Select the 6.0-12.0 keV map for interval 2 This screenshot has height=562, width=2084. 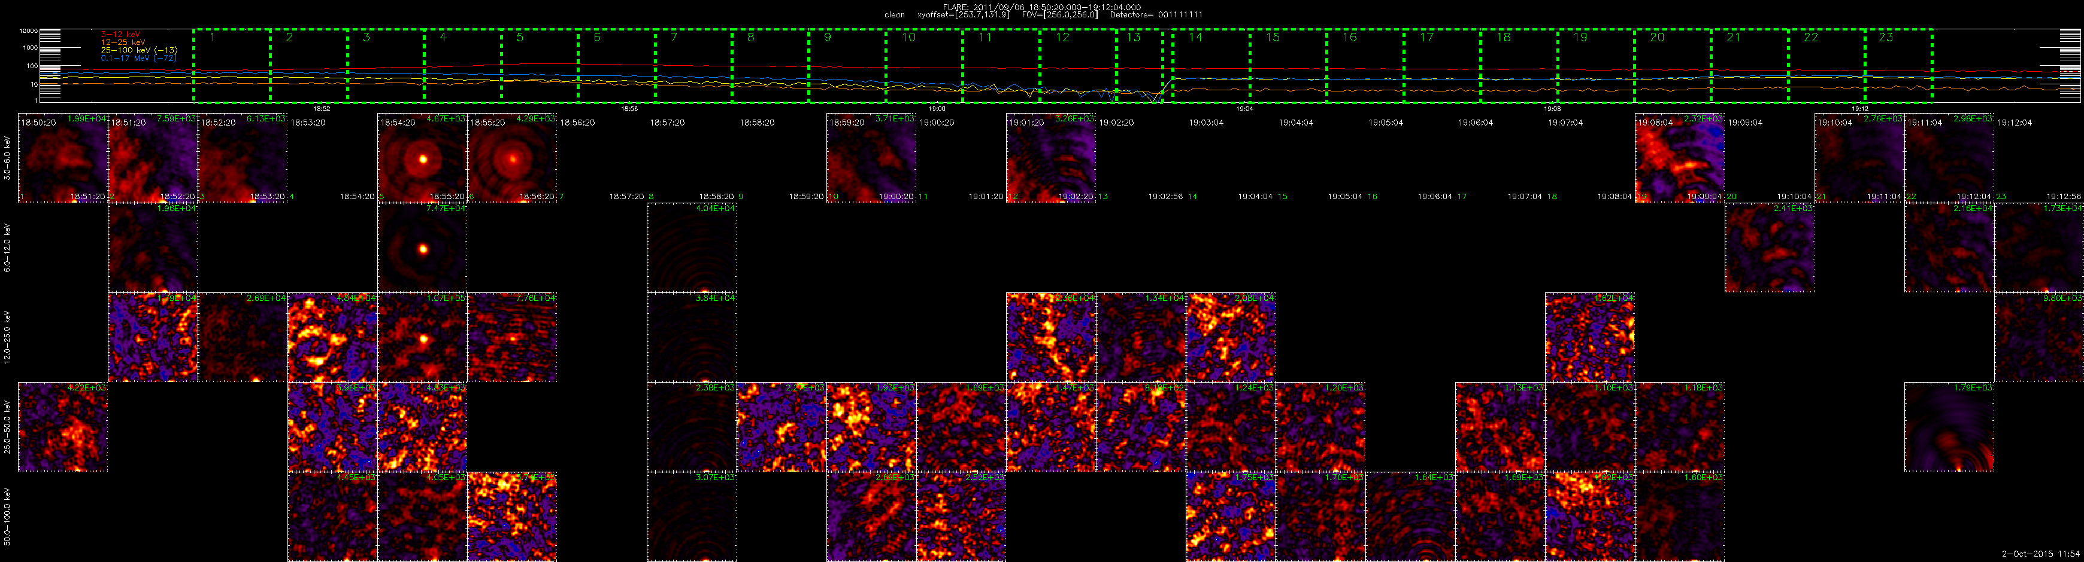coord(153,248)
